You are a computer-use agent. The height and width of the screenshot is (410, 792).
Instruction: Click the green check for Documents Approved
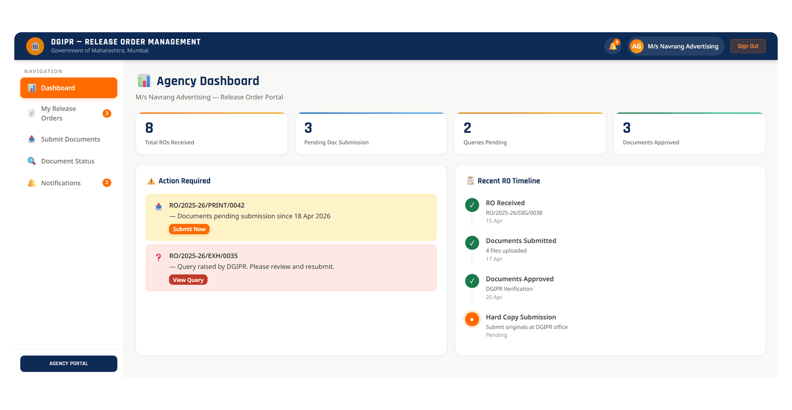coord(472,281)
